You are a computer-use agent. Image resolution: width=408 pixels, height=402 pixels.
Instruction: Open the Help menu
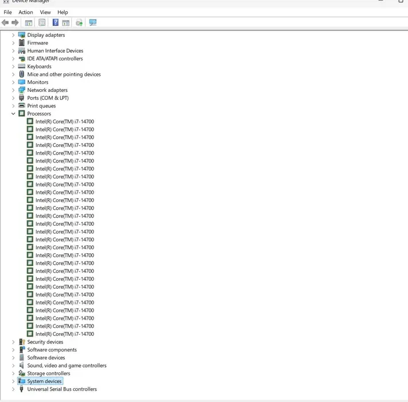(63, 12)
